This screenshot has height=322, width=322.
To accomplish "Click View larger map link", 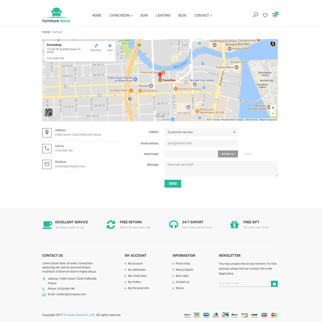I will [x=55, y=58].
